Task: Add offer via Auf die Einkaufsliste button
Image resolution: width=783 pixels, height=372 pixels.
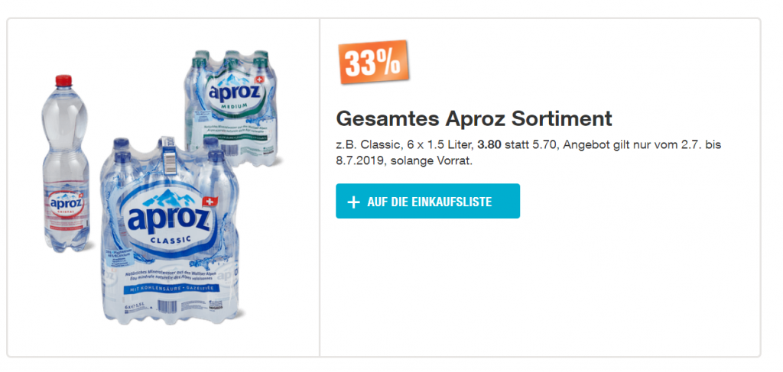Action: click(427, 201)
